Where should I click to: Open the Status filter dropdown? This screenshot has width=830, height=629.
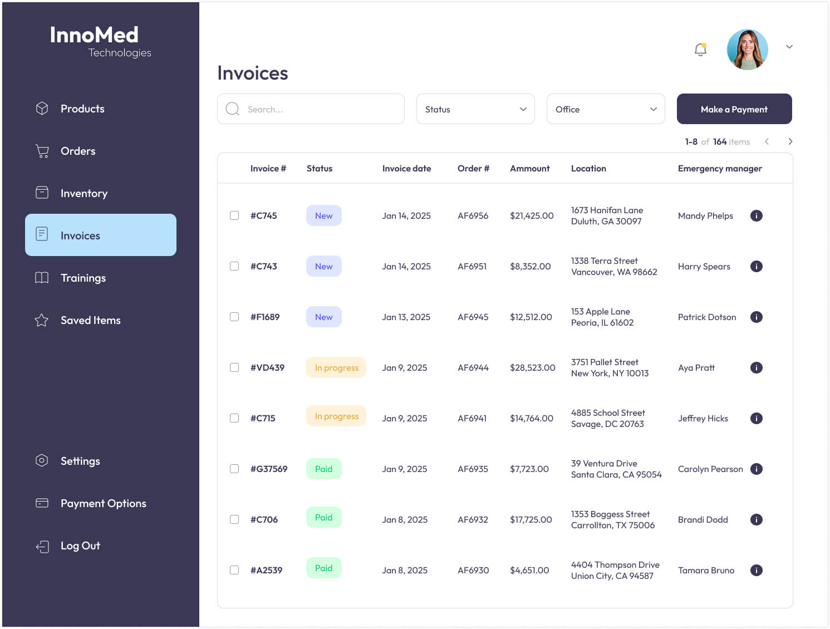coord(475,109)
